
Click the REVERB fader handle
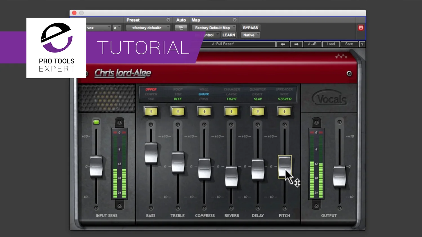pos(231,177)
